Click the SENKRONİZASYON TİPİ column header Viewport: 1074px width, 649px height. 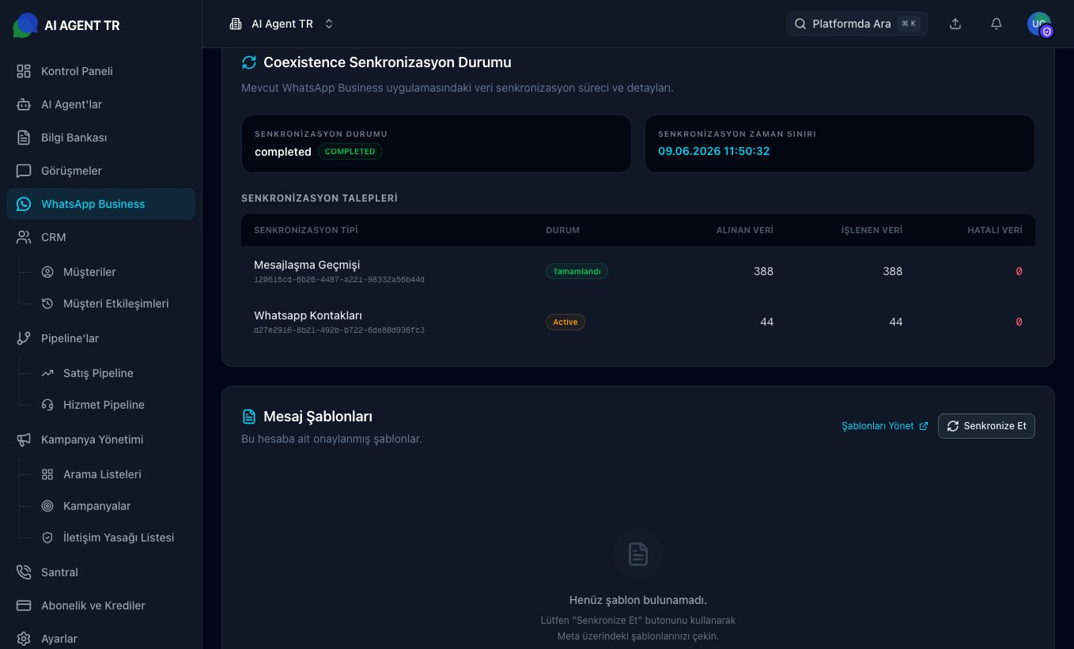click(x=306, y=230)
